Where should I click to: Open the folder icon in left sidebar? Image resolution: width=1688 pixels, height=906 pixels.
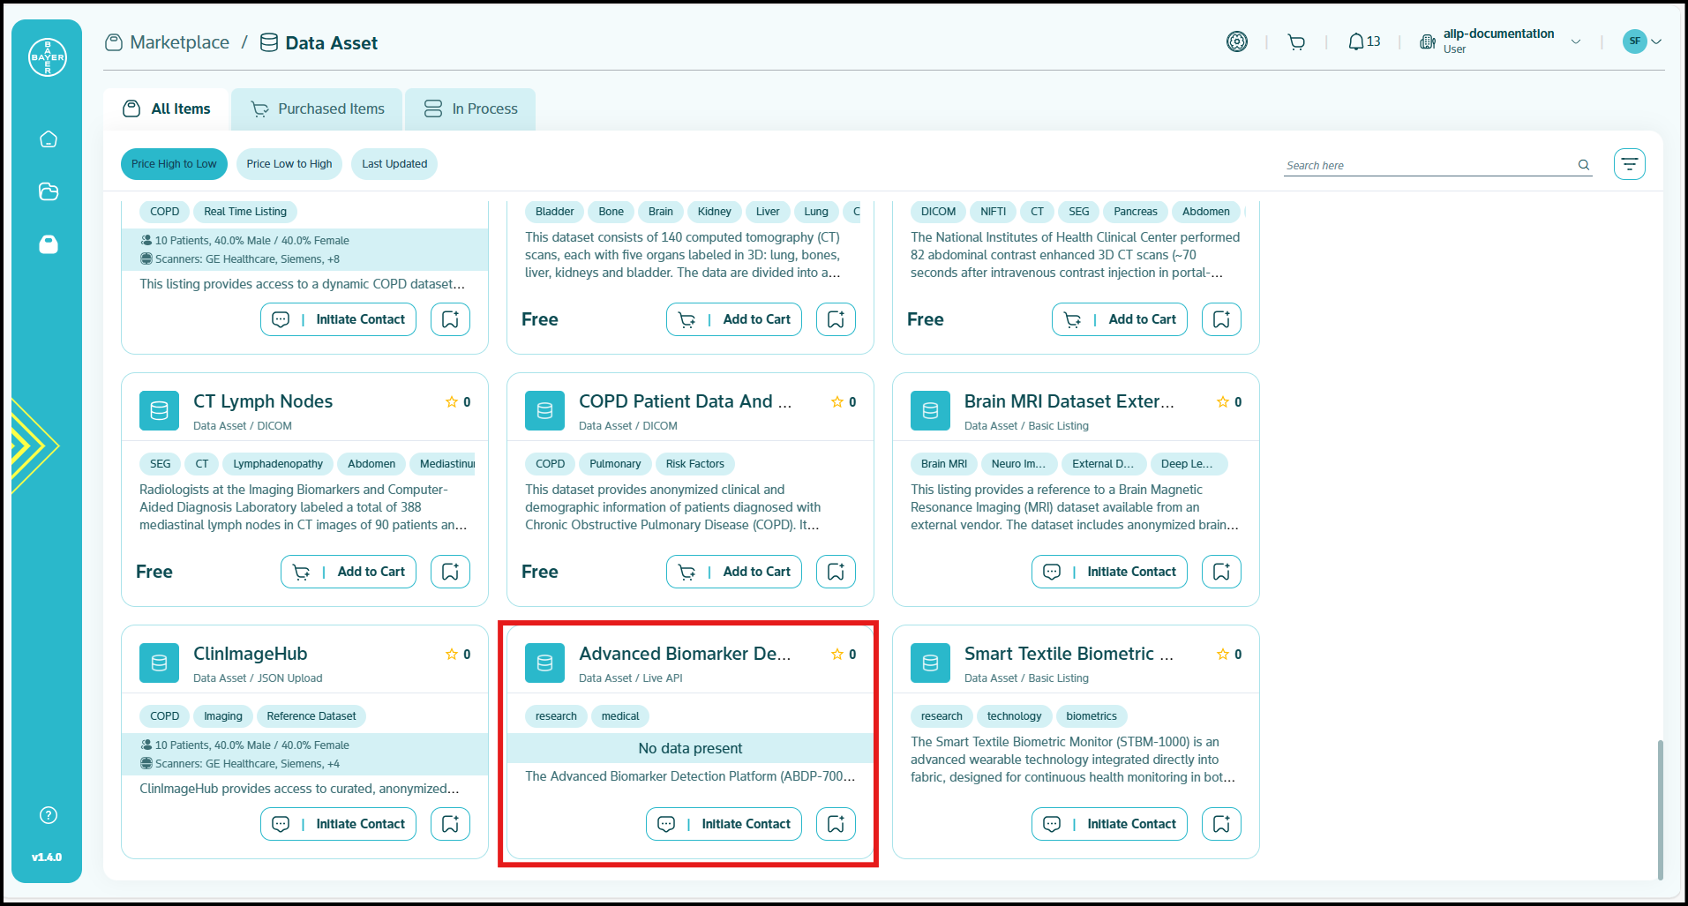click(x=49, y=191)
